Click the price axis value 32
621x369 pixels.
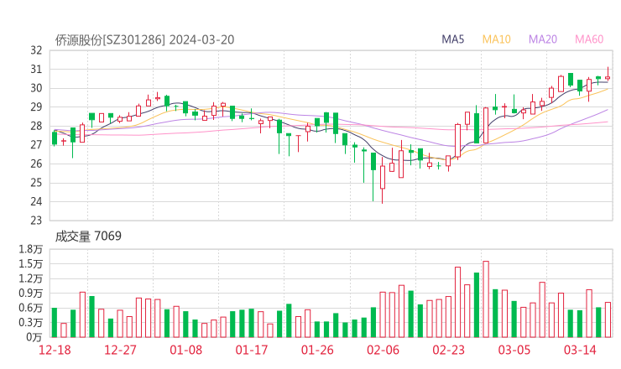[x=36, y=50]
